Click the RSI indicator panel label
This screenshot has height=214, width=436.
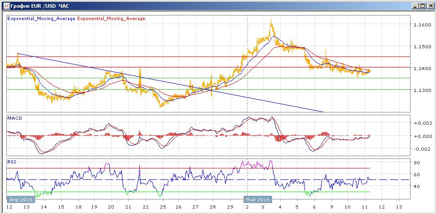tap(11, 161)
